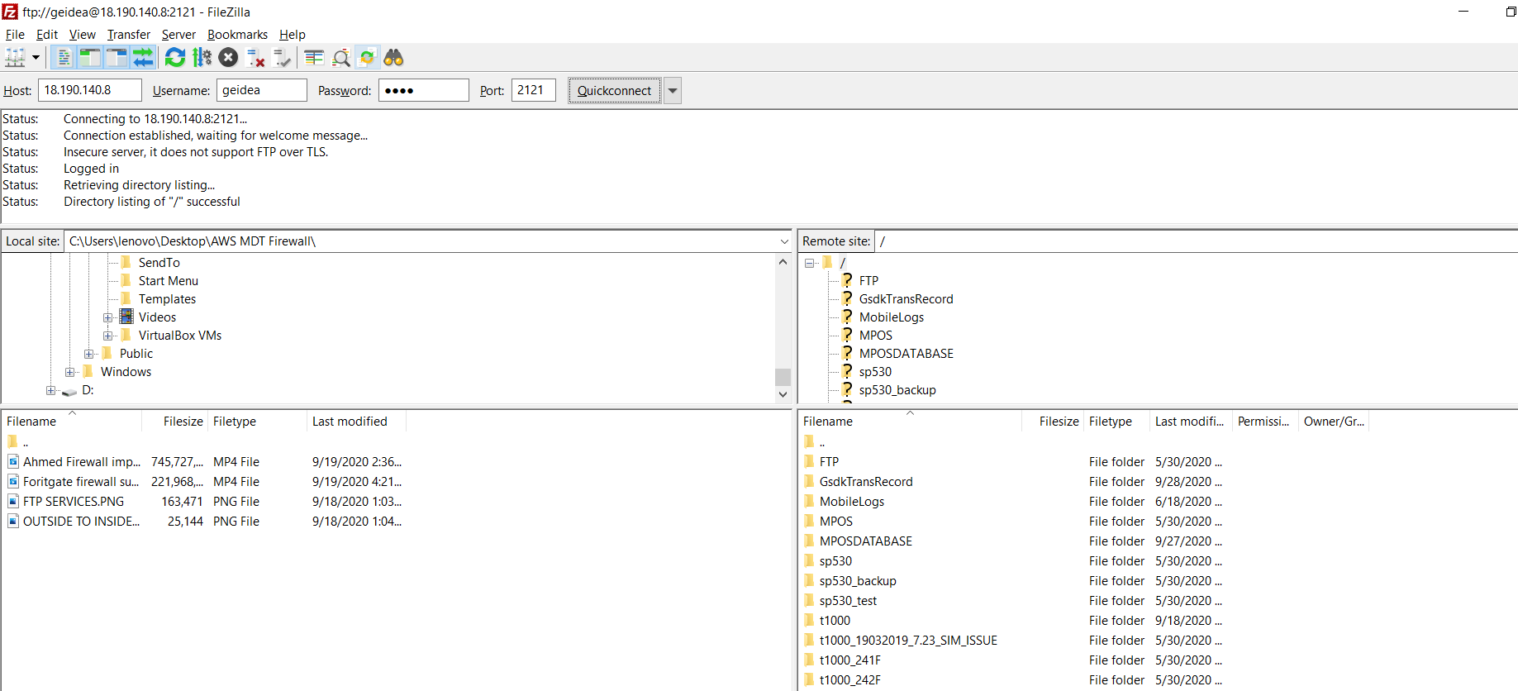Image resolution: width=1518 pixels, height=691 pixels.
Task: Click the Username input field
Action: point(262,90)
